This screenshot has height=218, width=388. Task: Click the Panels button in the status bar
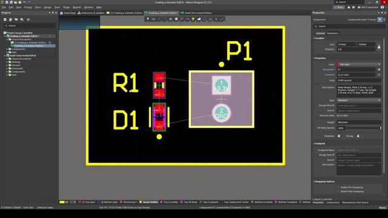point(383,208)
